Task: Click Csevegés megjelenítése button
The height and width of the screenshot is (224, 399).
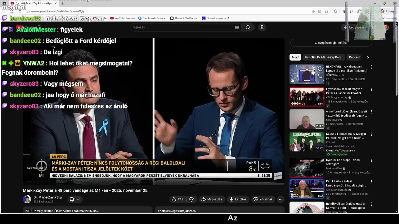Action: tap(331, 43)
